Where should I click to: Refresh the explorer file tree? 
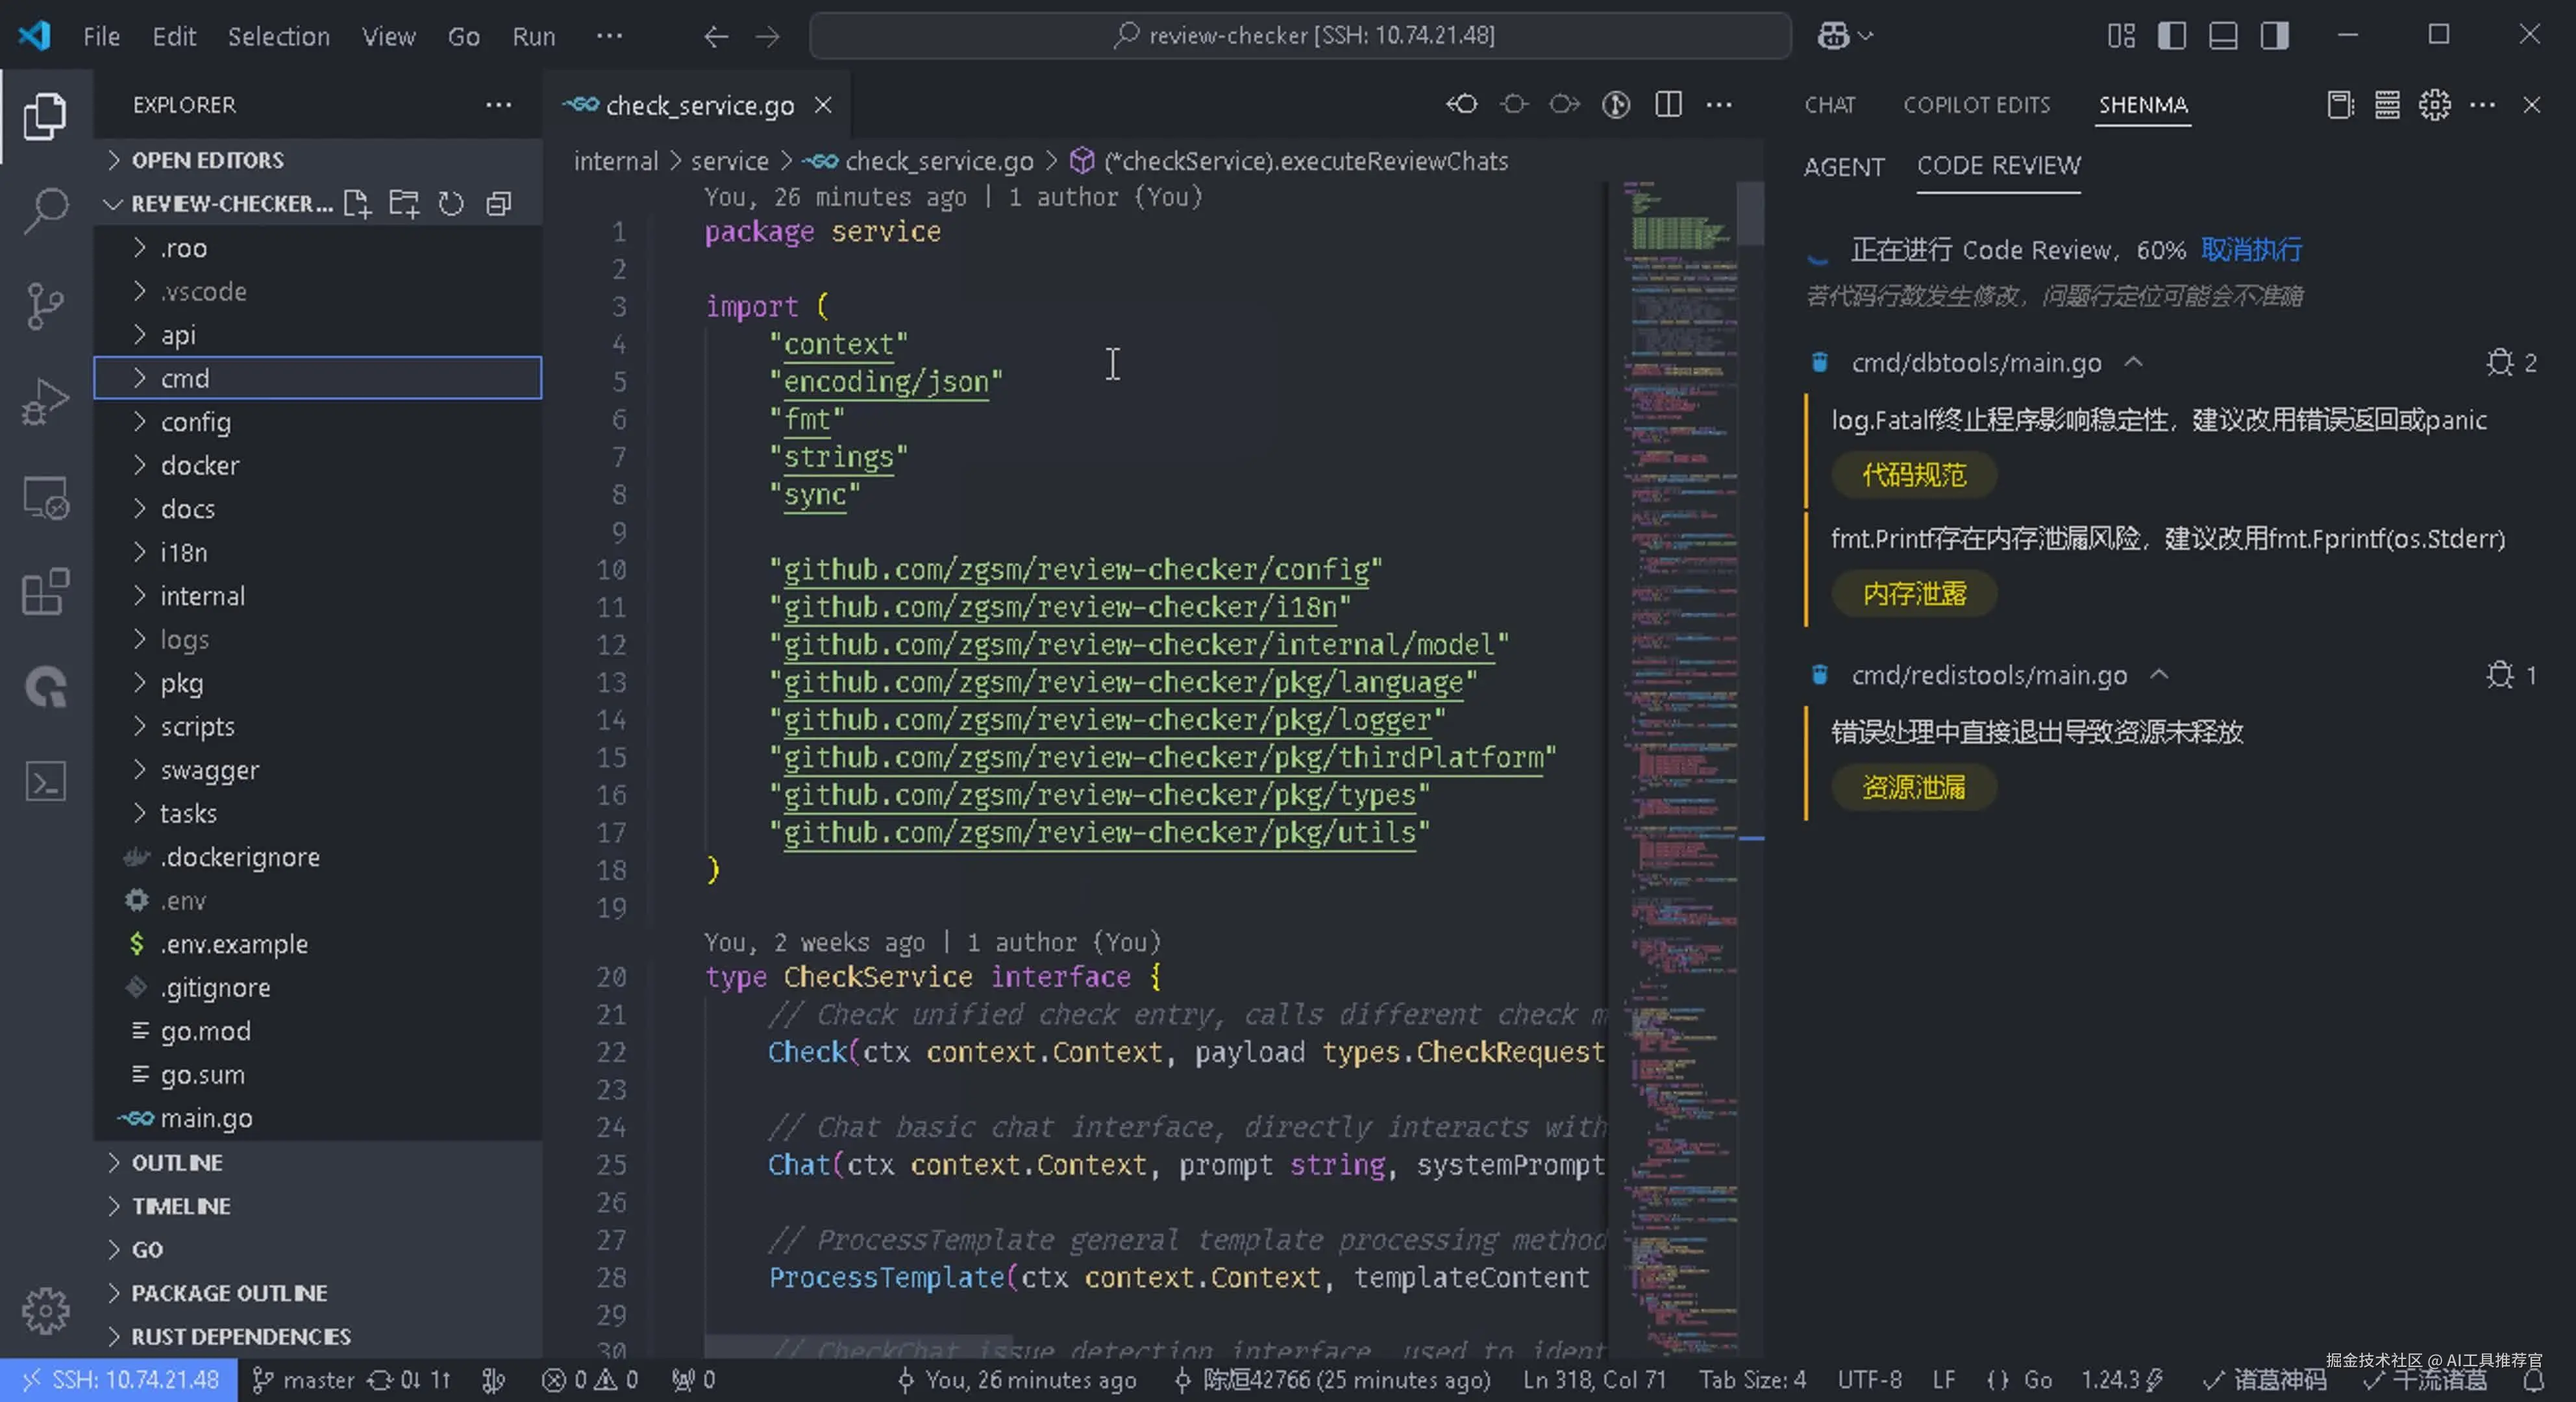451,204
